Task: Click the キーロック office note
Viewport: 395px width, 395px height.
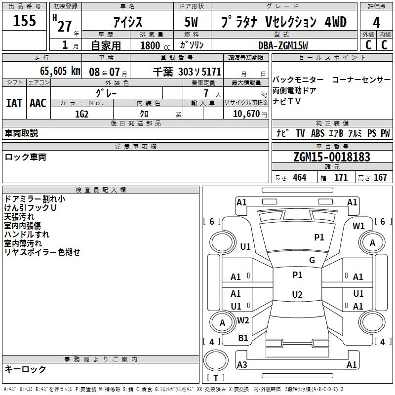Action: tap(26, 369)
